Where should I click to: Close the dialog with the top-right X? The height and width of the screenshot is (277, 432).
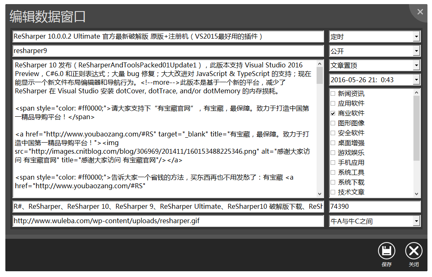click(420, 12)
